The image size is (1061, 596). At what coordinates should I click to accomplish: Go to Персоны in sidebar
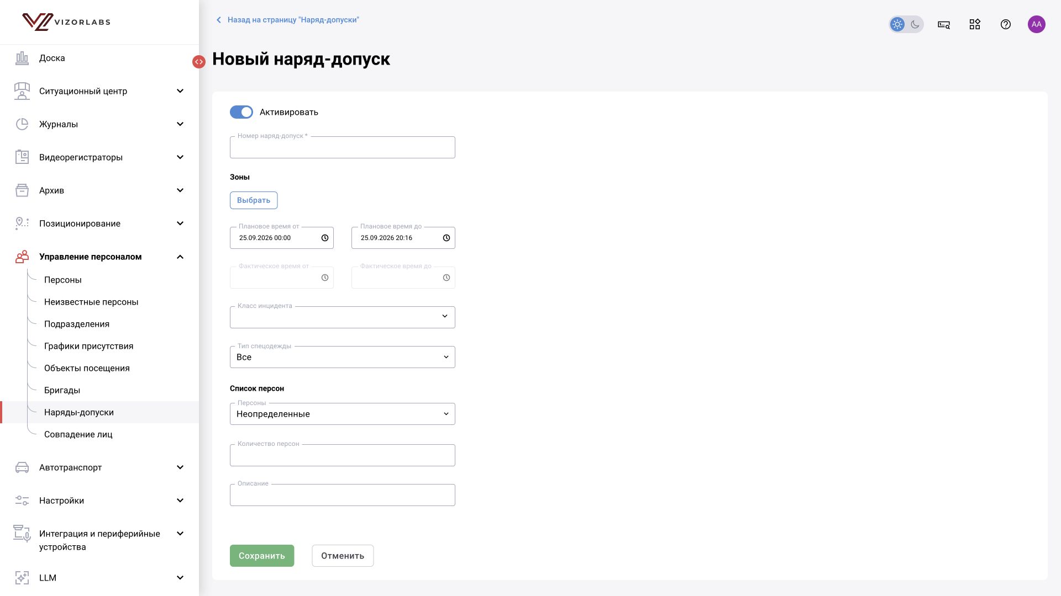tap(63, 280)
